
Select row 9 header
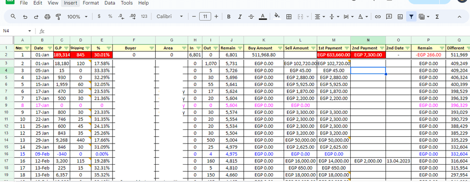7,106
